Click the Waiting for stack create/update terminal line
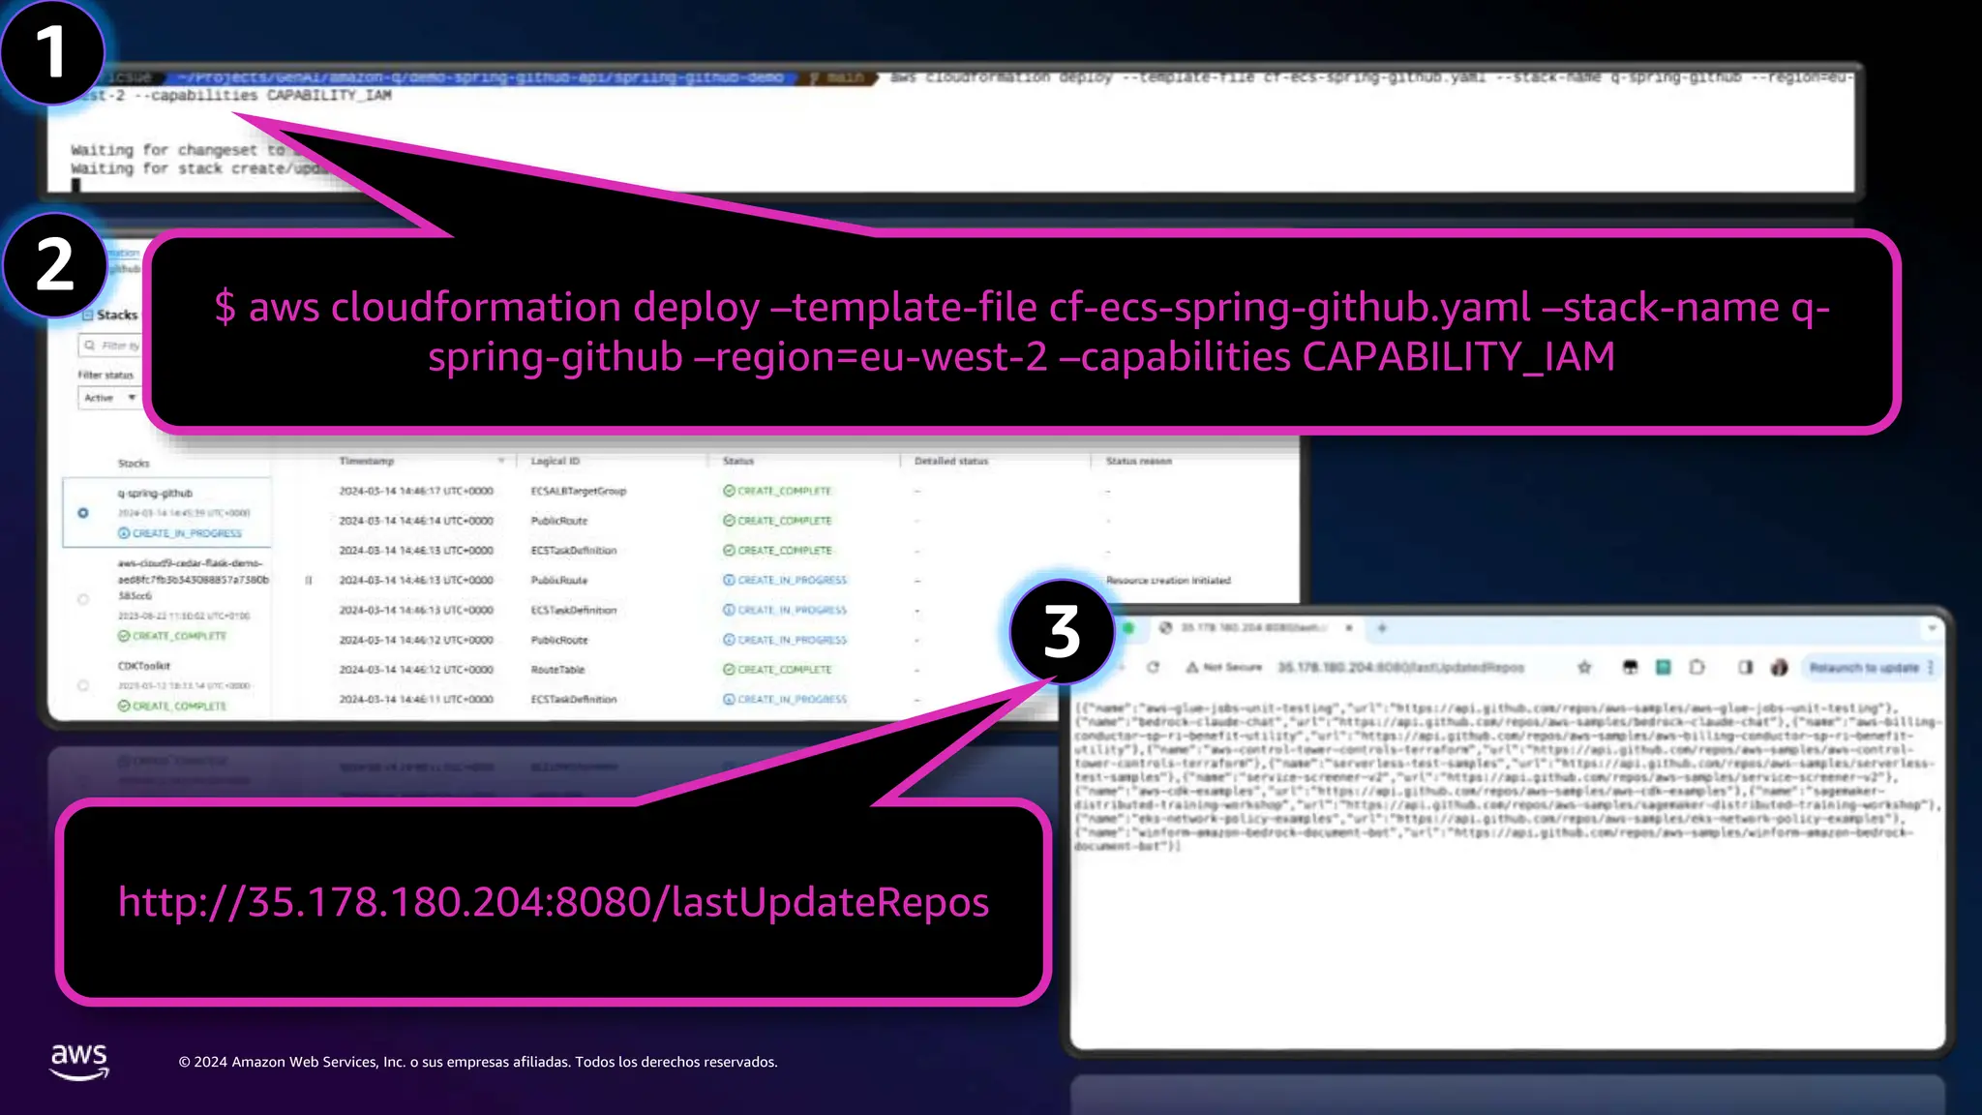This screenshot has height=1115, width=1982. point(198,168)
